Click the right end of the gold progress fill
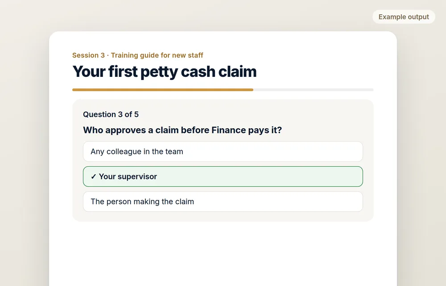446x286 pixels. [x=252, y=90]
